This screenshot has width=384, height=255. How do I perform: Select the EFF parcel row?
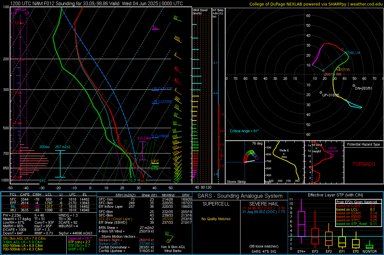point(49,203)
